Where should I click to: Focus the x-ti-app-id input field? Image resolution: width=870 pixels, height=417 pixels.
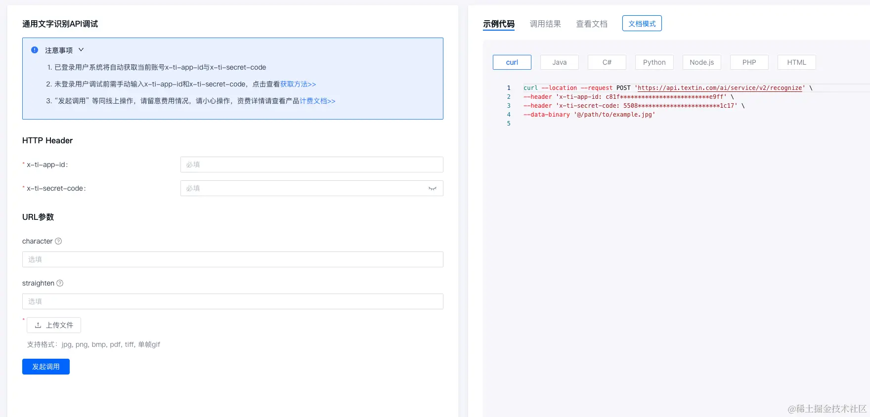click(x=312, y=165)
